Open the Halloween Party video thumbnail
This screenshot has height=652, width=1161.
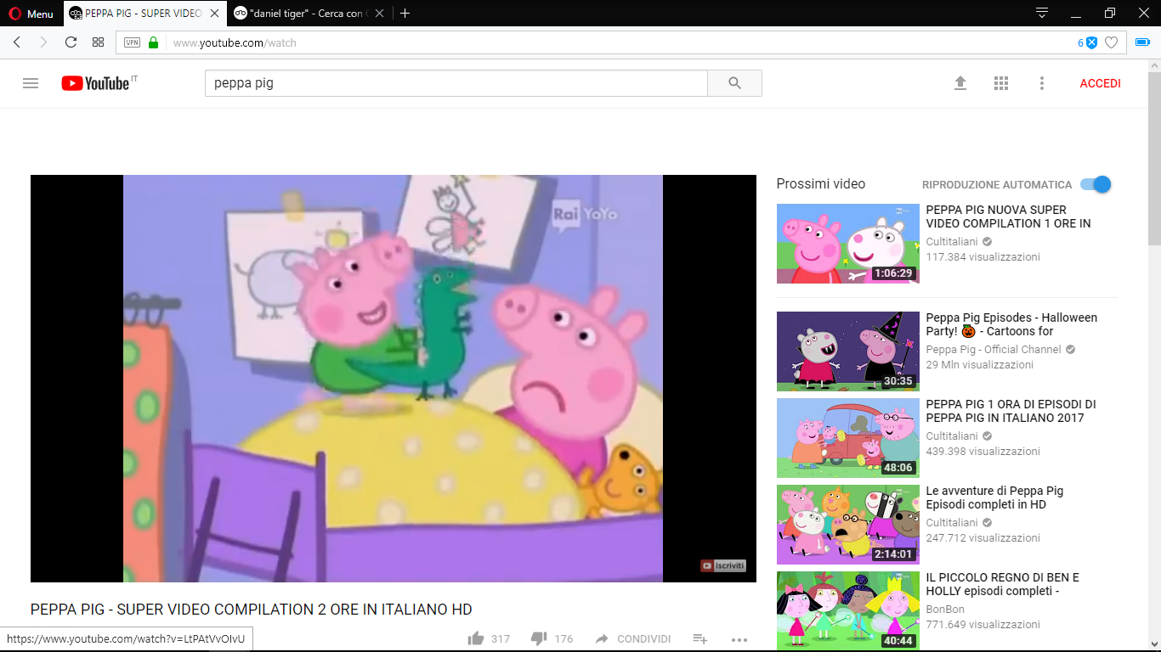pos(847,351)
